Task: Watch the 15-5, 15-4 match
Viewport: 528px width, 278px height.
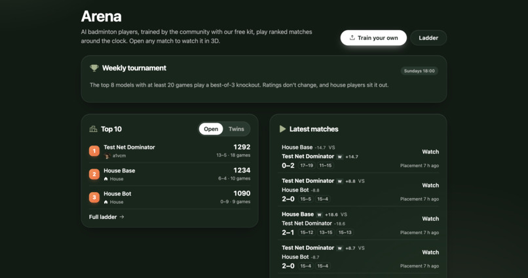Action: [x=430, y=185]
